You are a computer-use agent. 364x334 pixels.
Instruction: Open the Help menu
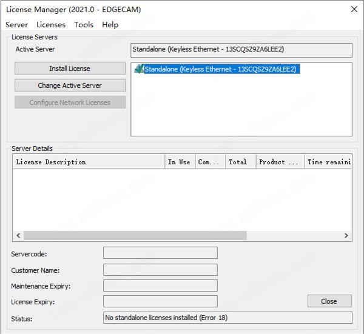tap(110, 25)
